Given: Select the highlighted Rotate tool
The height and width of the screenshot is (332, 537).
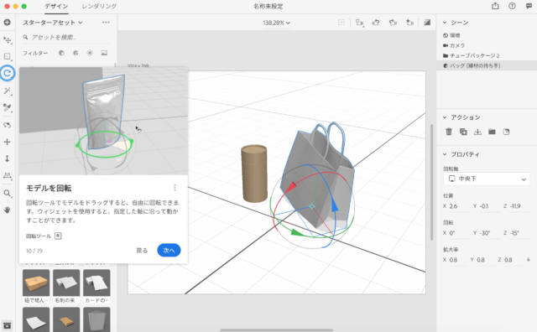Looking at the screenshot, I should 8,73.
